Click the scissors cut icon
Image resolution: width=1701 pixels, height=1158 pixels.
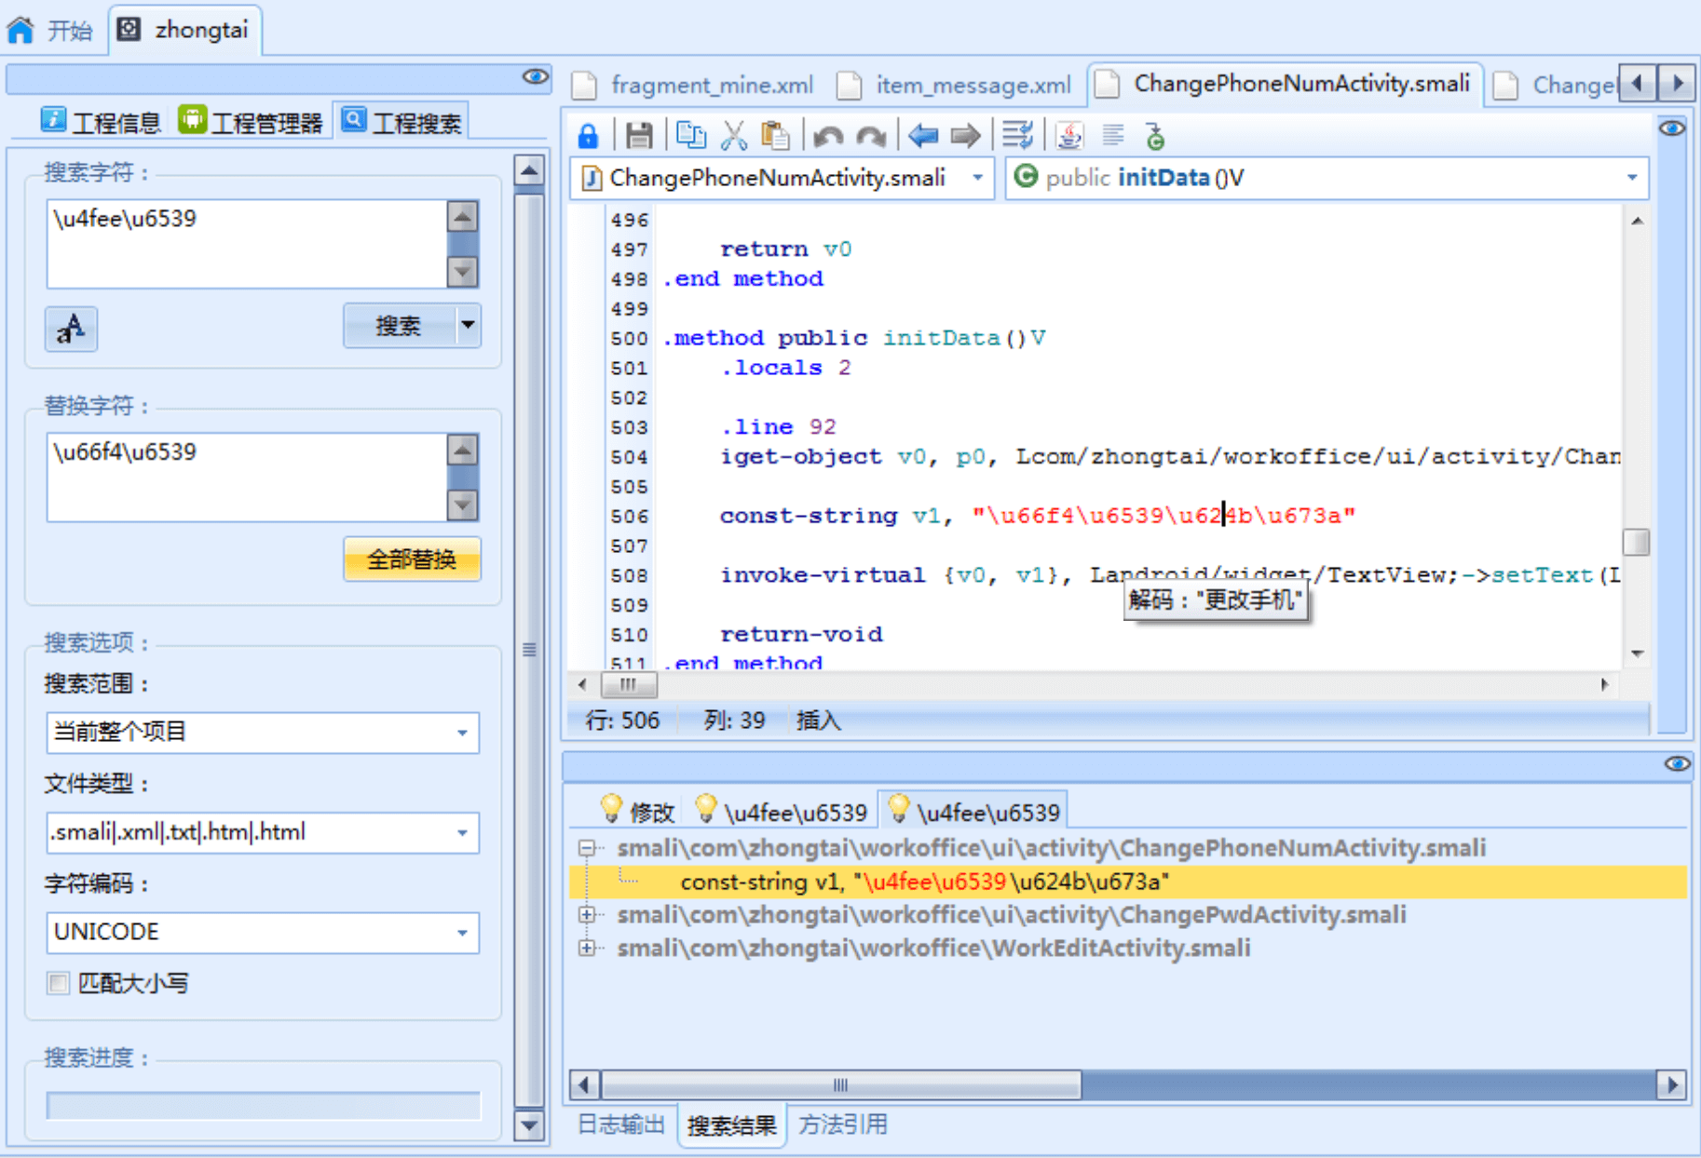(734, 136)
